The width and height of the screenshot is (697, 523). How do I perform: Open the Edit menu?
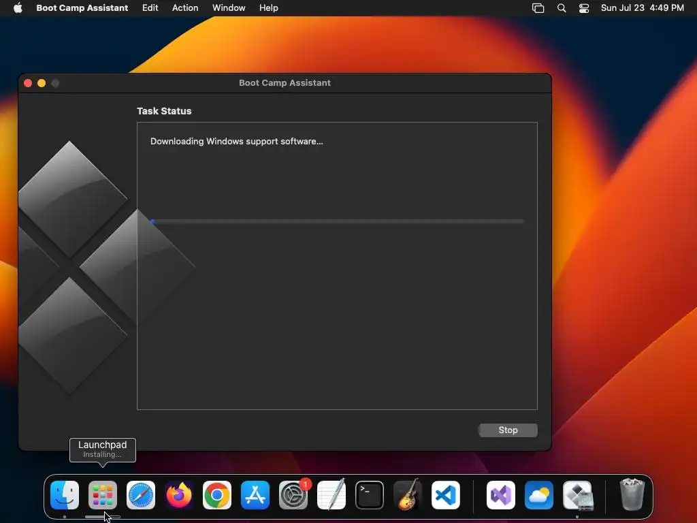150,7
